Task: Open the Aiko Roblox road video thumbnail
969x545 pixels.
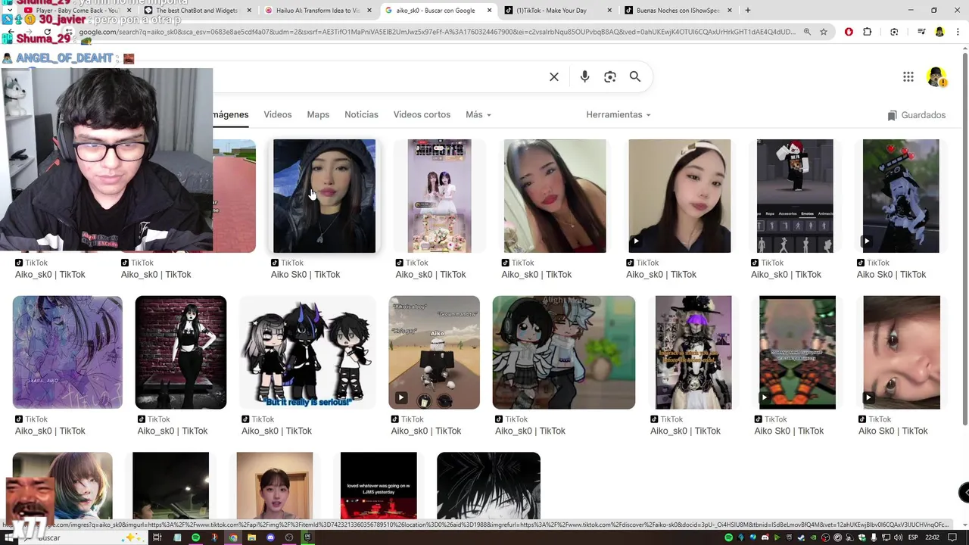Action: pyautogui.click(x=434, y=353)
